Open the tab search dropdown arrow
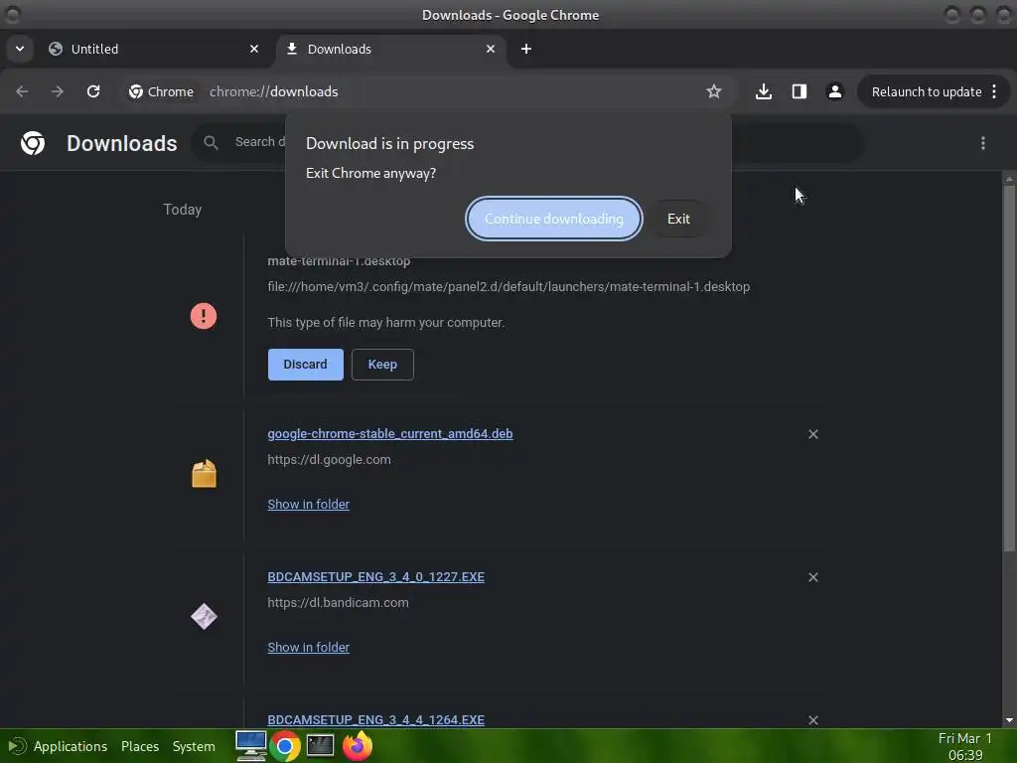This screenshot has height=763, width=1017. 20,49
